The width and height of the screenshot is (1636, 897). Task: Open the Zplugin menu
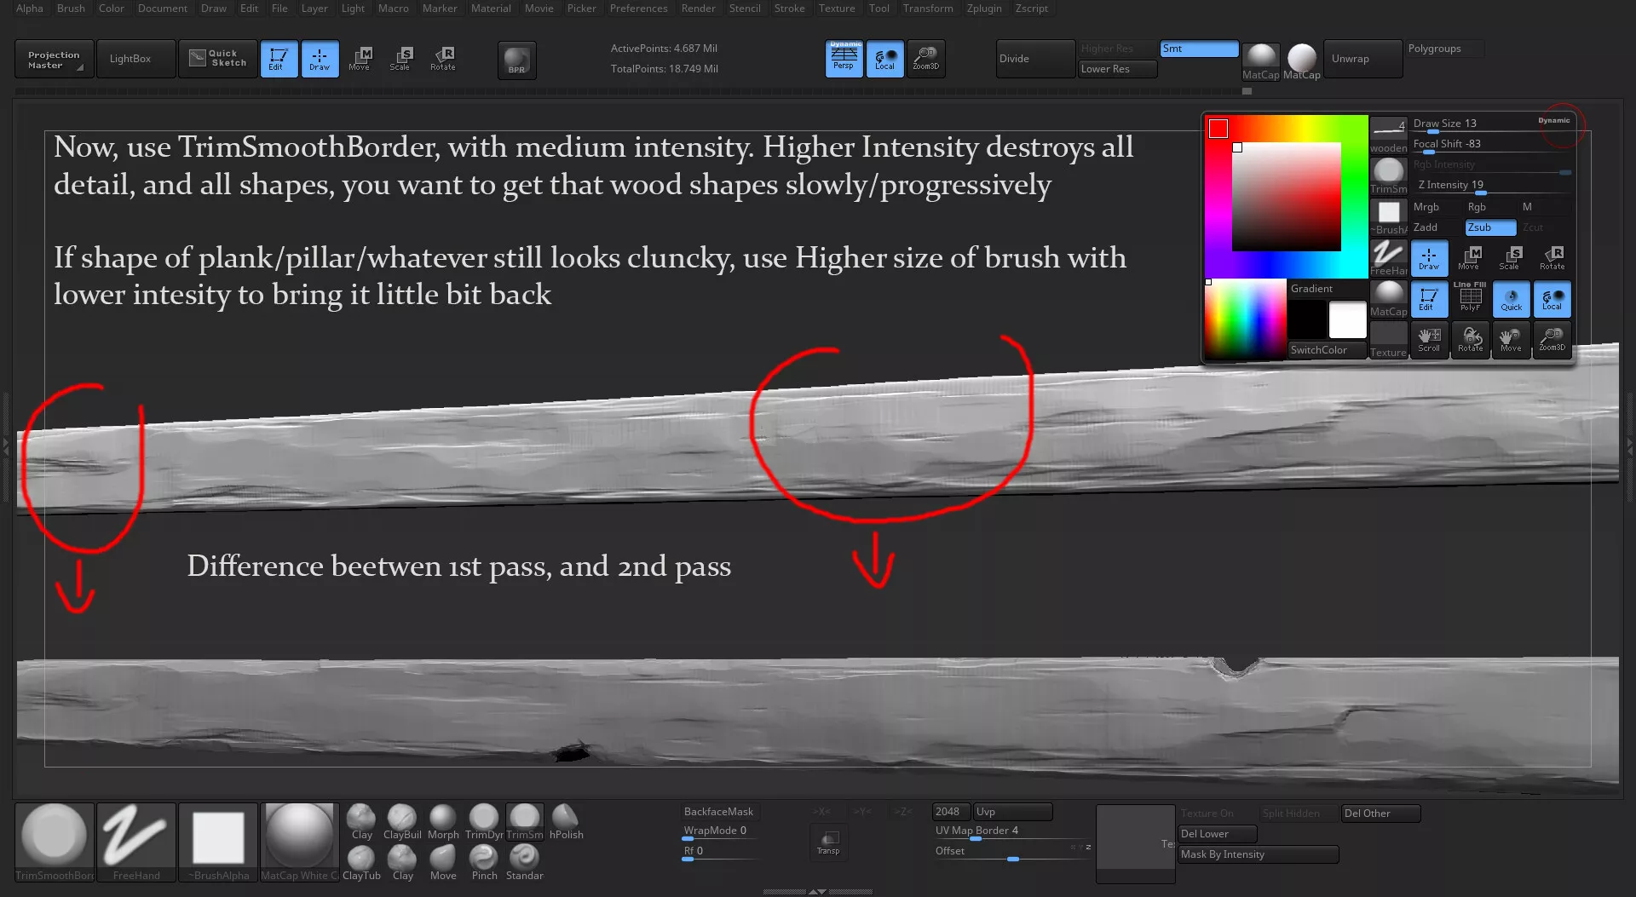coord(983,9)
